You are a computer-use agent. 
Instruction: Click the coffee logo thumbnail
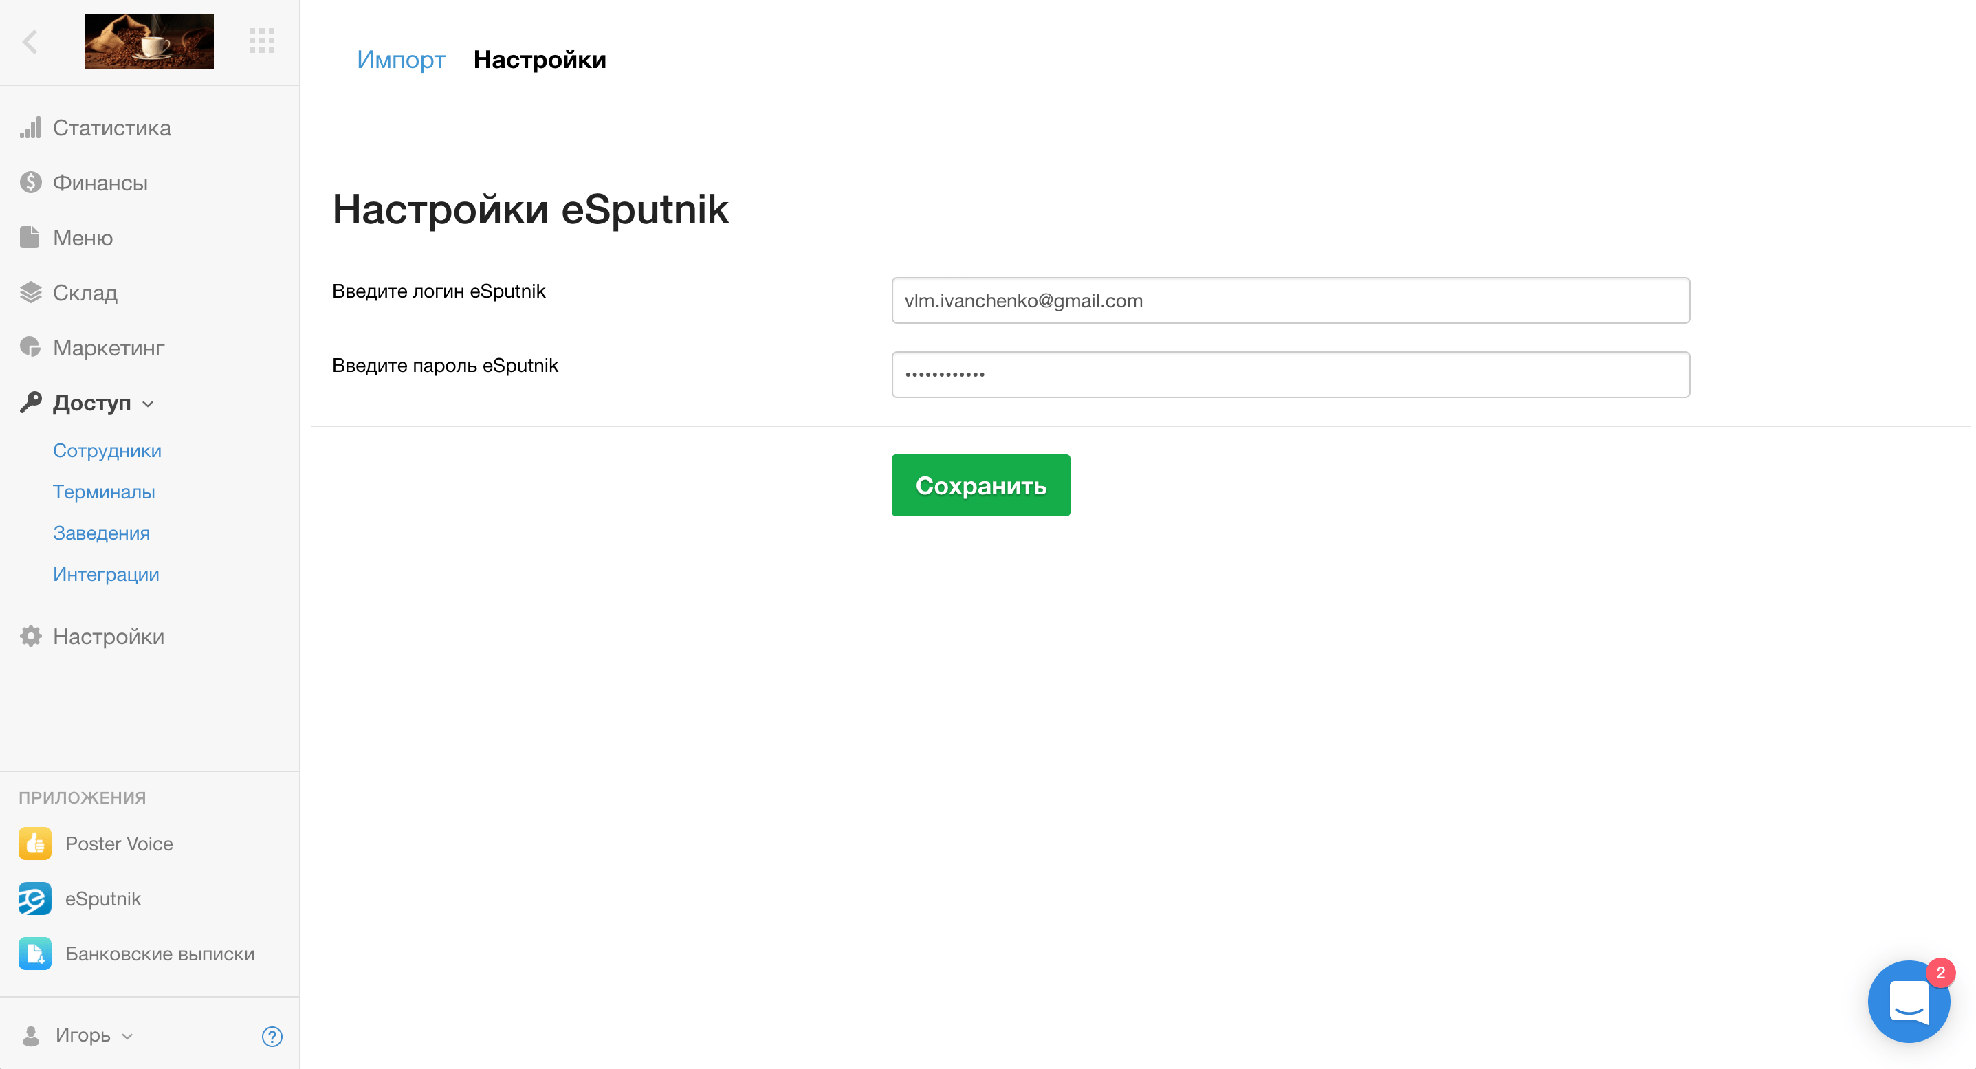point(149,41)
